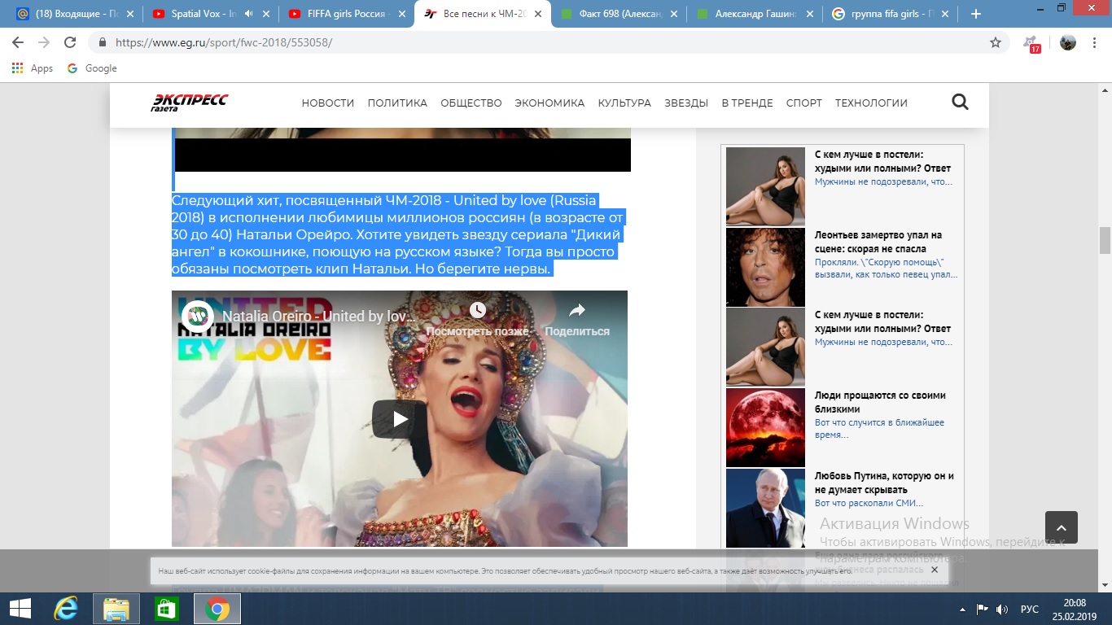Close the cookie notice banner
Viewport: 1112px width, 625px height.
tap(935, 570)
